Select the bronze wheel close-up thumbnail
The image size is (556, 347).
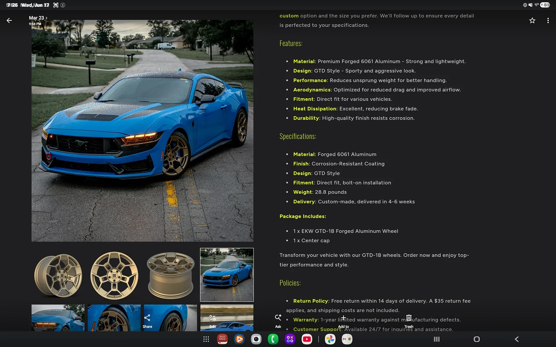(114, 318)
